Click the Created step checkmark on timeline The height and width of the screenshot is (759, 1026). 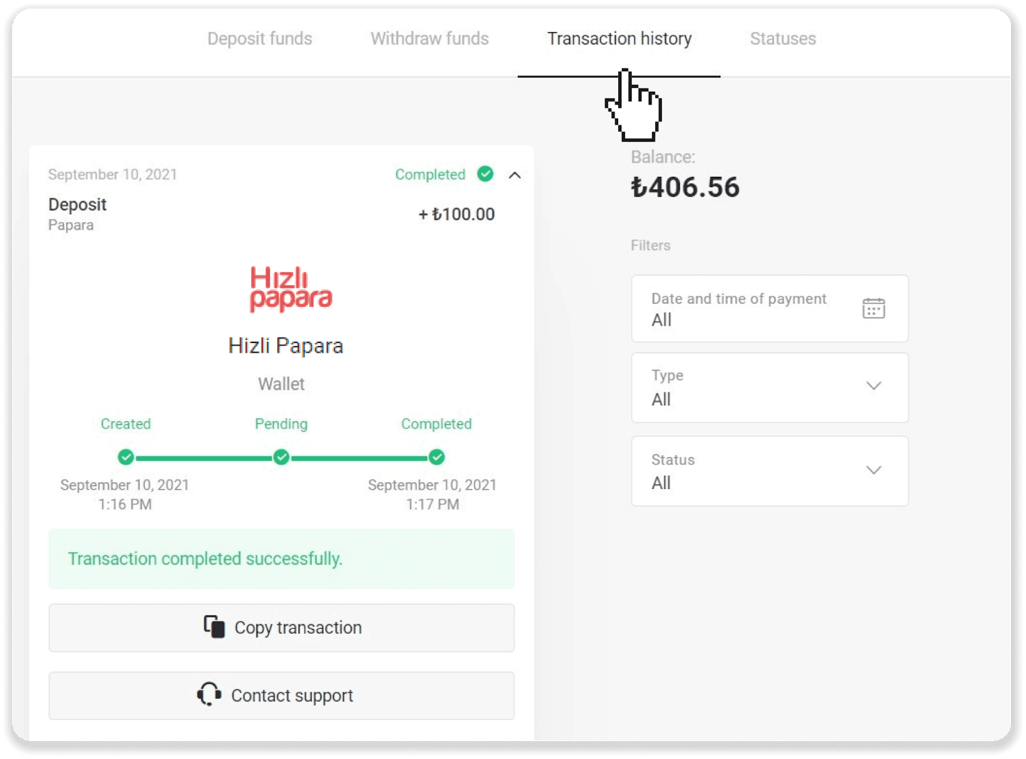pos(126,457)
